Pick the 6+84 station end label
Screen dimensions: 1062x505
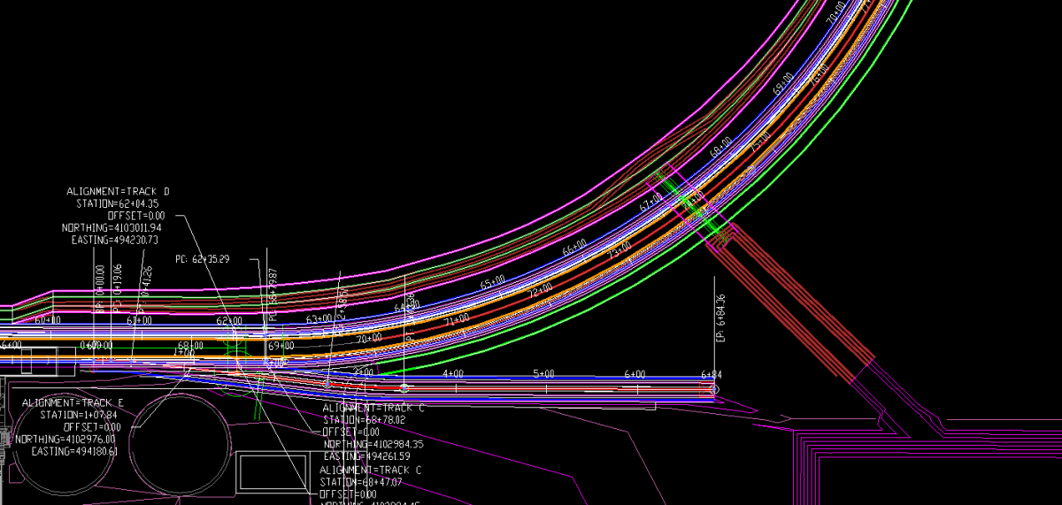point(712,374)
